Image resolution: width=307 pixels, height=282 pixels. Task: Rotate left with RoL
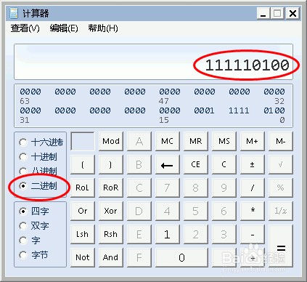pos(83,188)
